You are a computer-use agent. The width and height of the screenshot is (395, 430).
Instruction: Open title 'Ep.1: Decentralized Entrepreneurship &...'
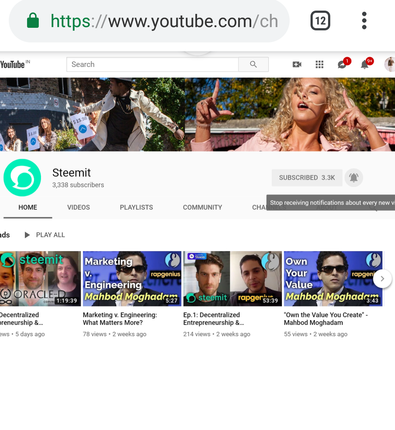click(x=214, y=319)
